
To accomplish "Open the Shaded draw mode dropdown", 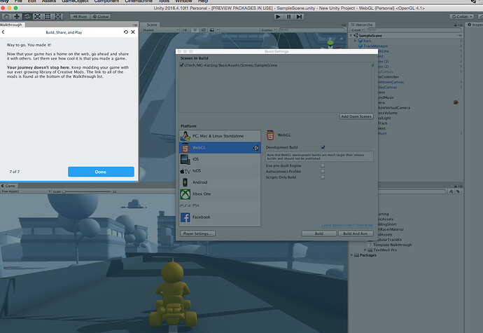I will pos(160,30).
